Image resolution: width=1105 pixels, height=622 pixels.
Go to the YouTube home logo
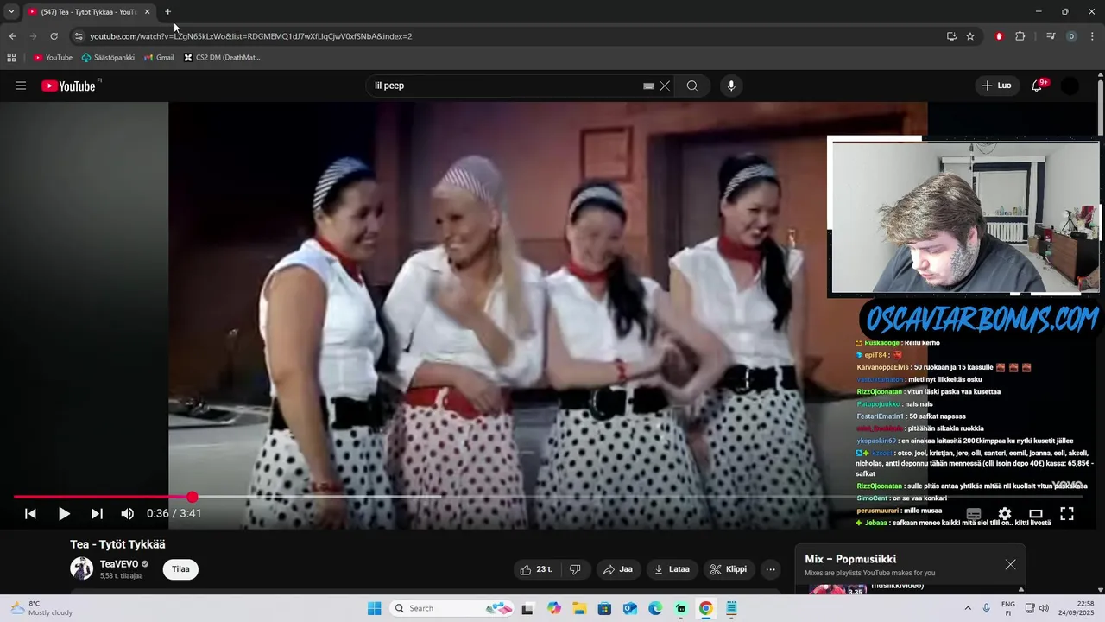69,86
